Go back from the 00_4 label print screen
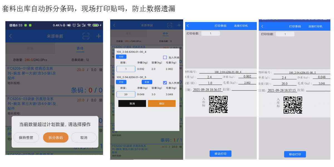The image size is (334, 167). coord(188,26)
